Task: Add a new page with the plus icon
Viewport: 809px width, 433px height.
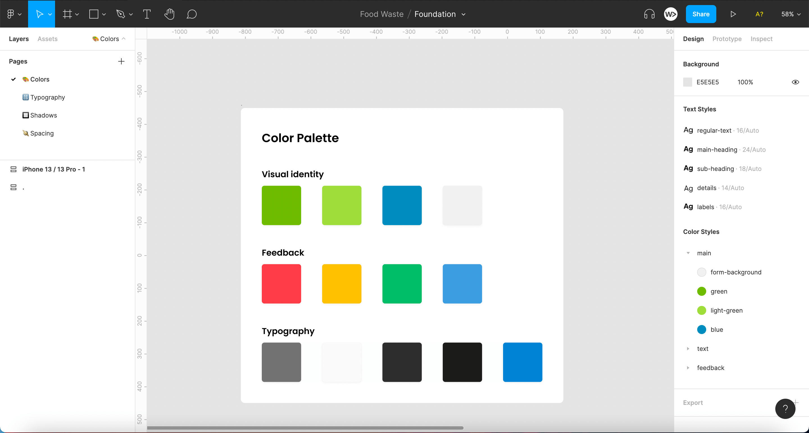Action: coord(121,61)
